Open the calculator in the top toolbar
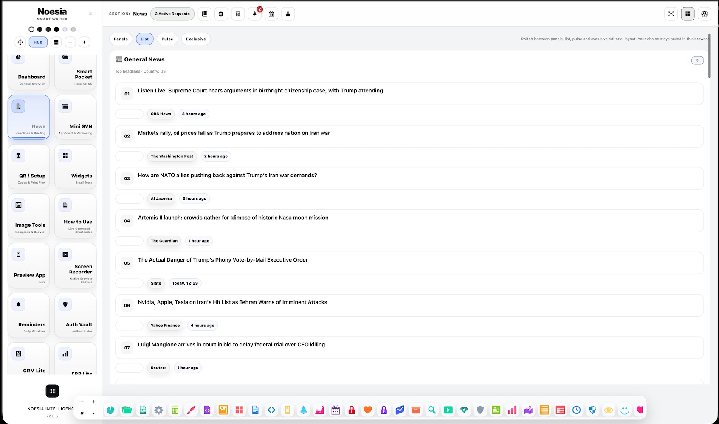This screenshot has height=424, width=719. 238,14
